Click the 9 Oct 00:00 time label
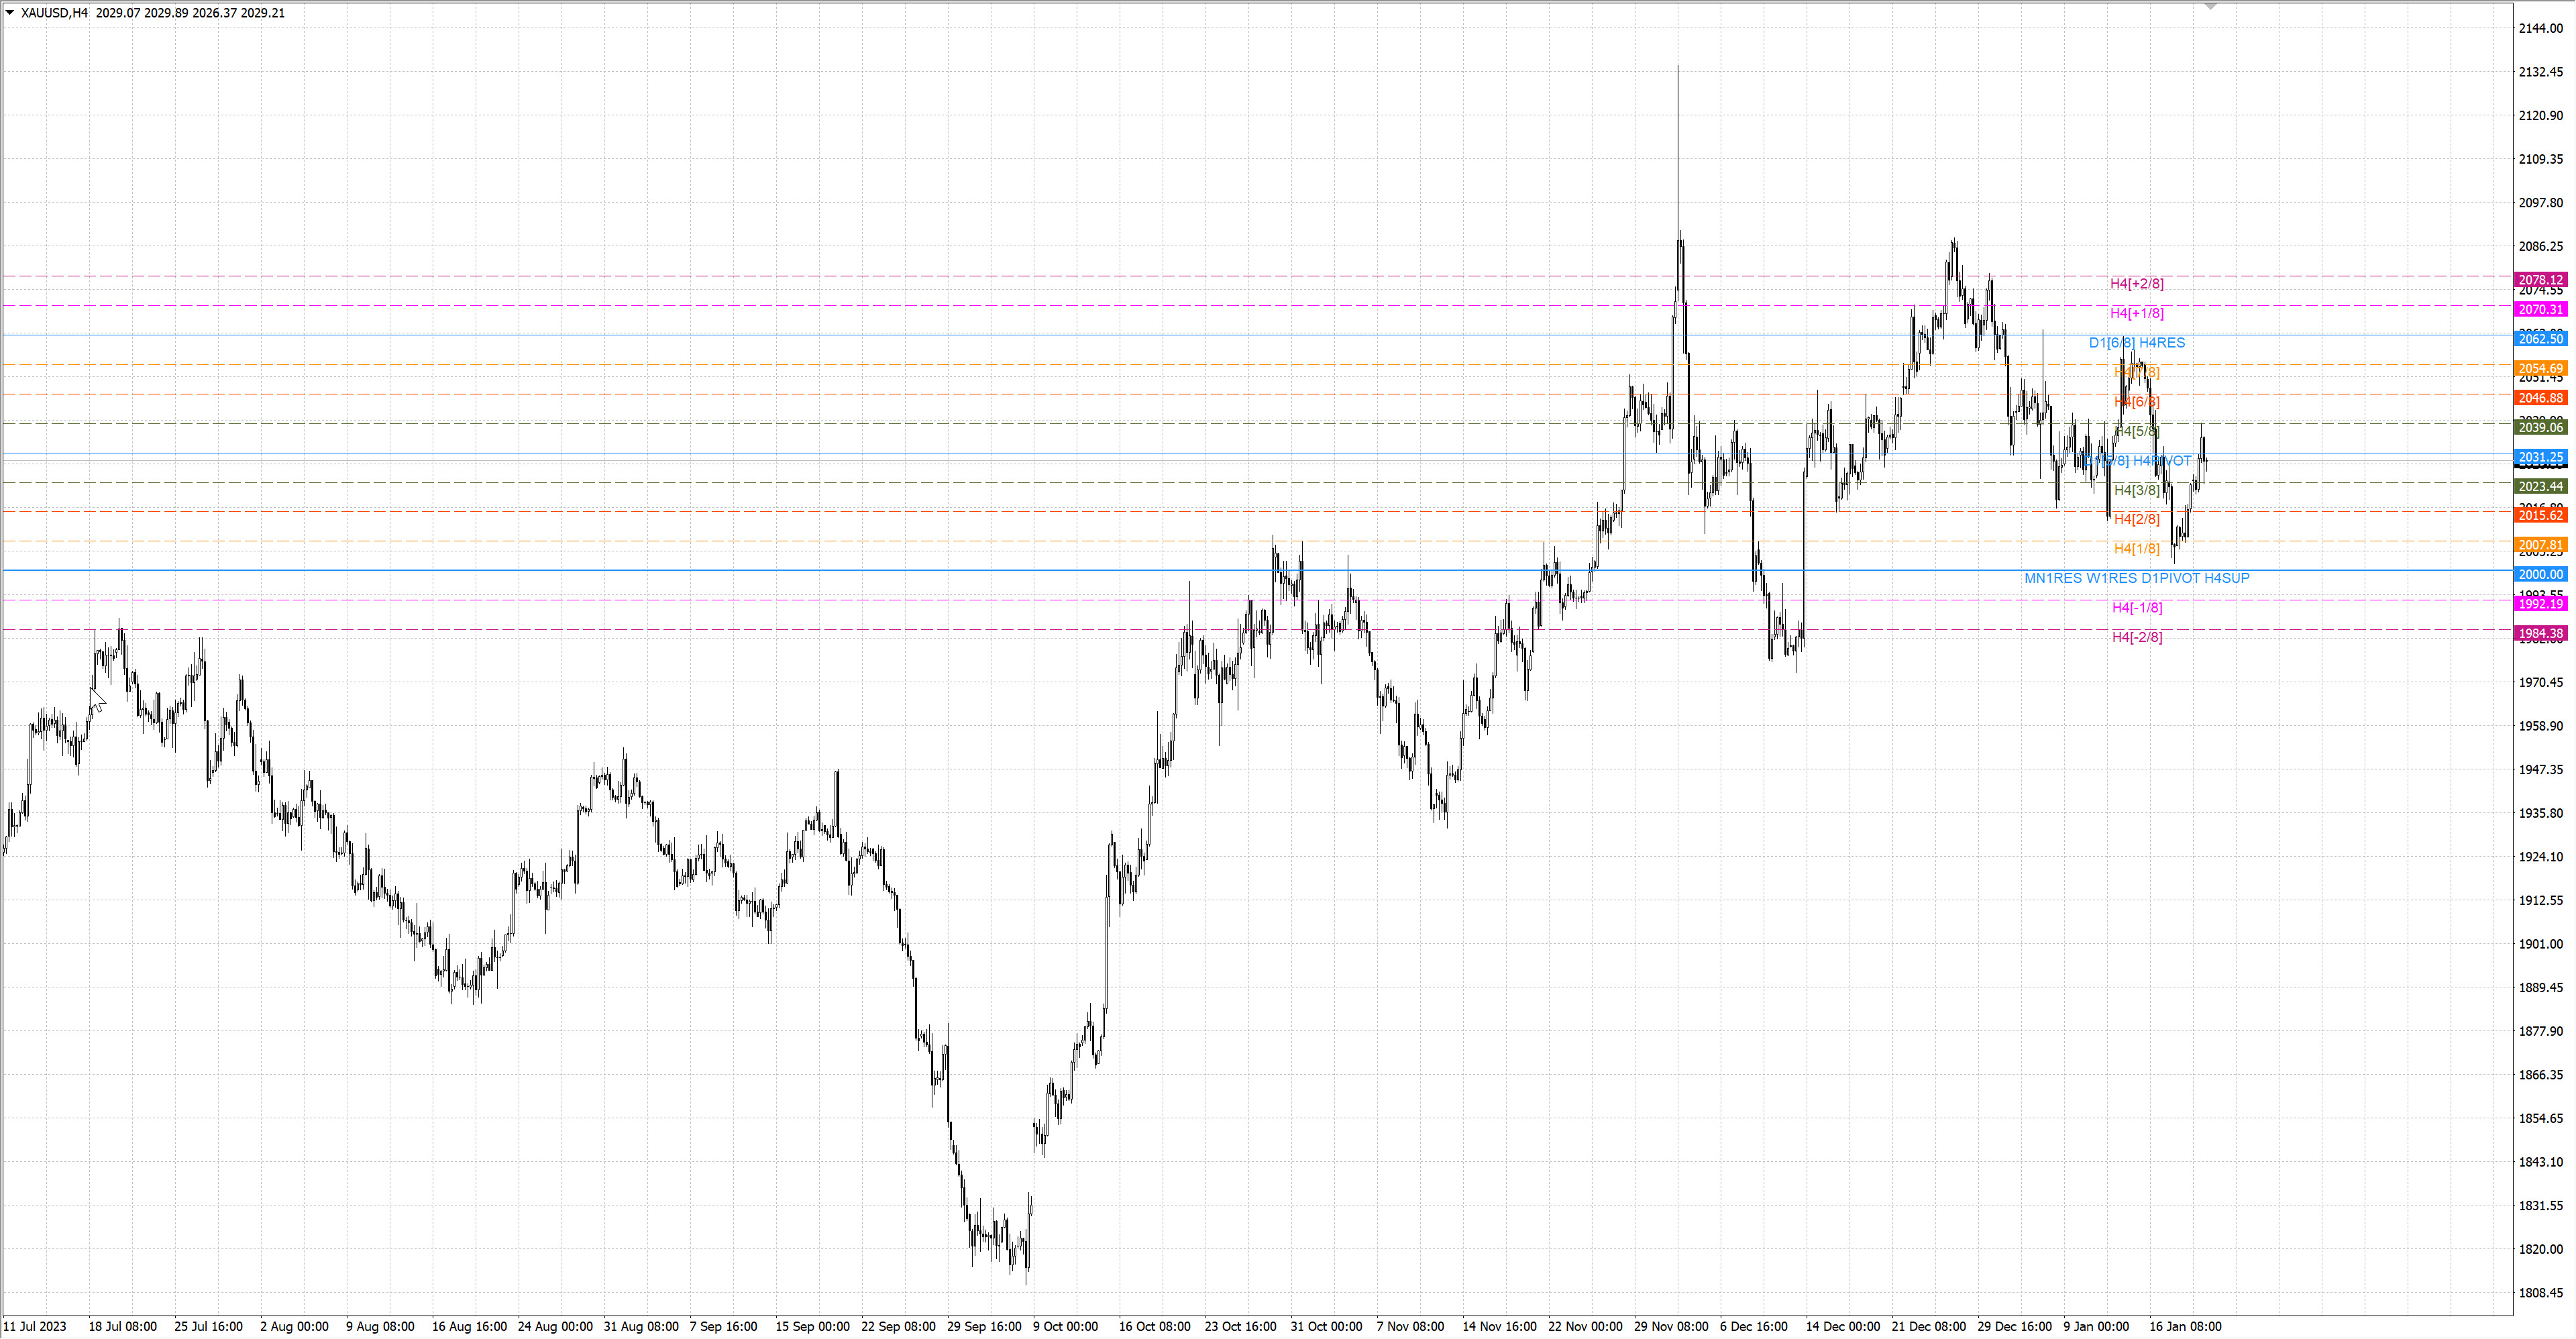 (x=1065, y=1326)
